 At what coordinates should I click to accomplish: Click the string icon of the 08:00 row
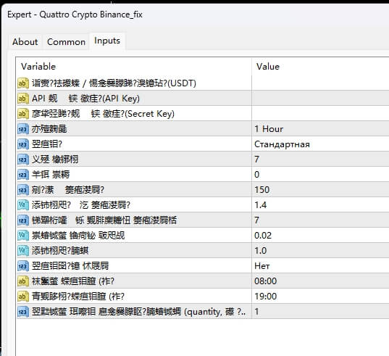click(23, 281)
